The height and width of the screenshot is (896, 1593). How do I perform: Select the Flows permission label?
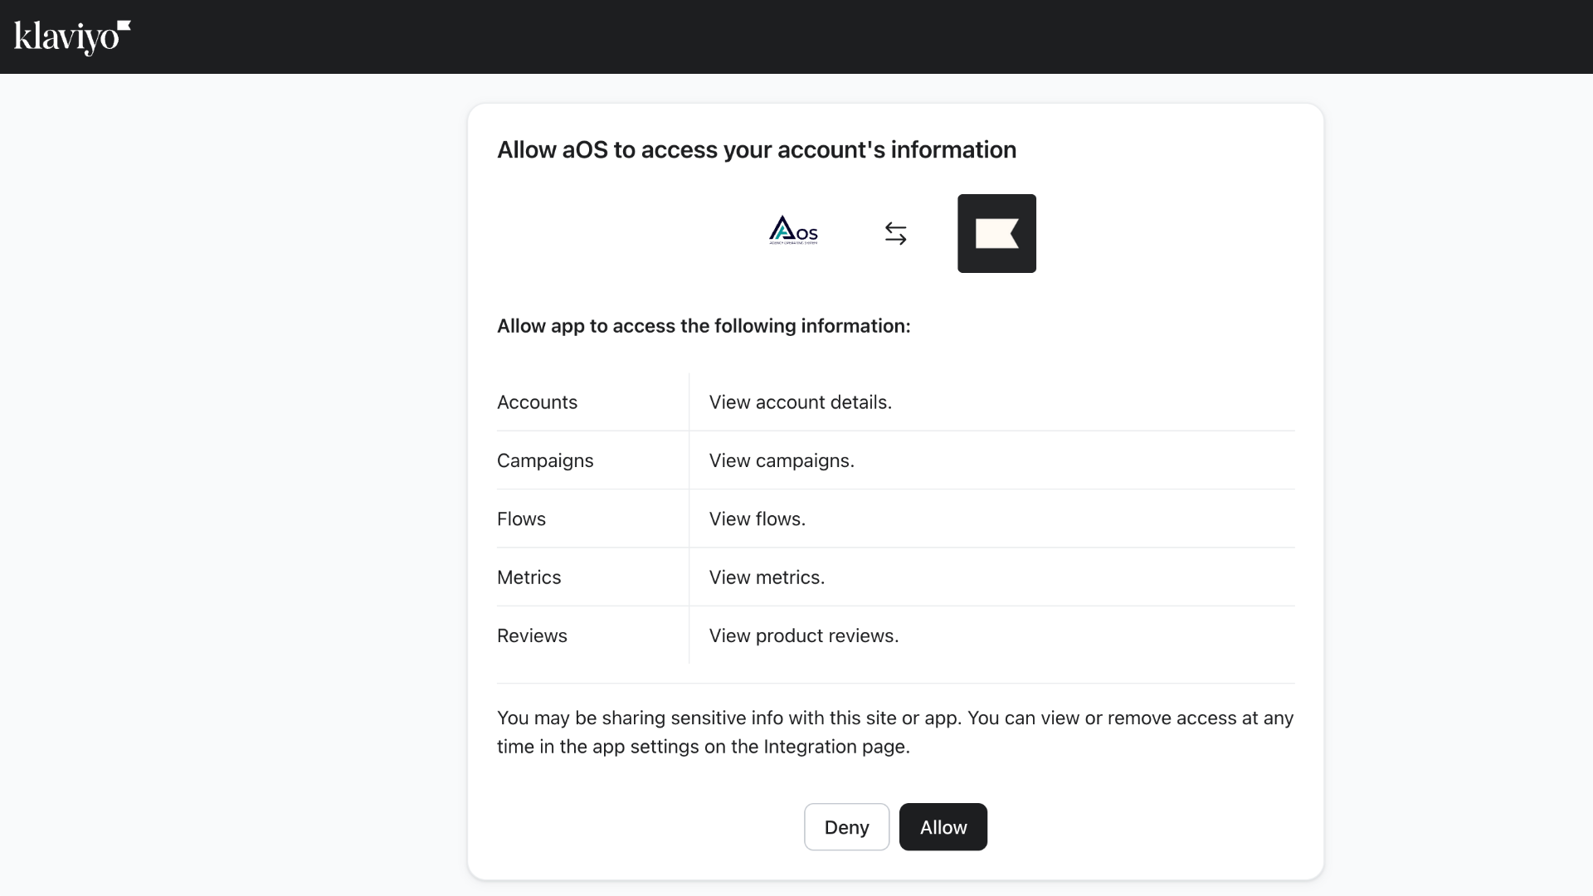(521, 519)
